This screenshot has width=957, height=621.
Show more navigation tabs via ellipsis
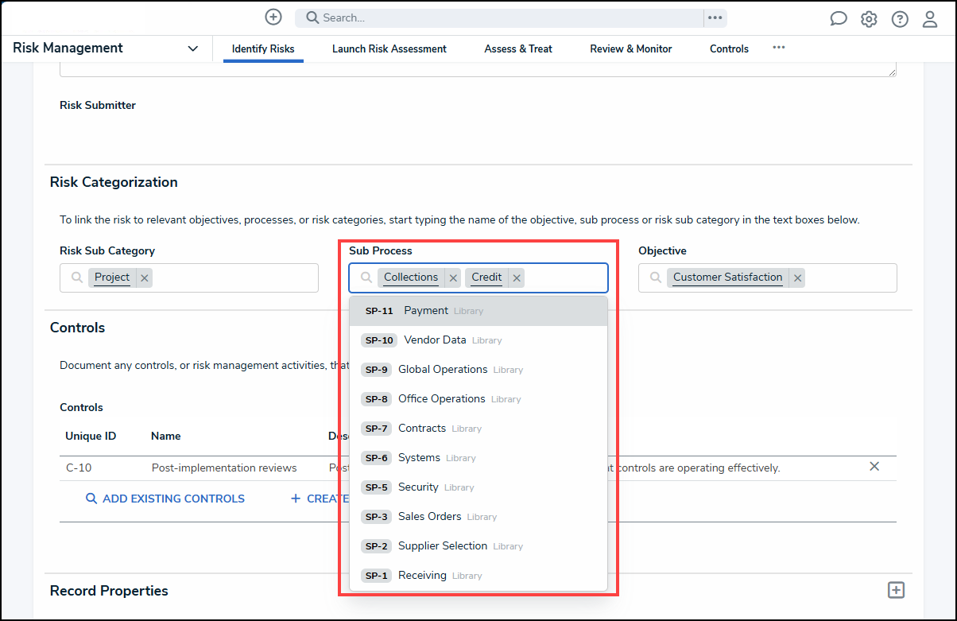coord(779,48)
